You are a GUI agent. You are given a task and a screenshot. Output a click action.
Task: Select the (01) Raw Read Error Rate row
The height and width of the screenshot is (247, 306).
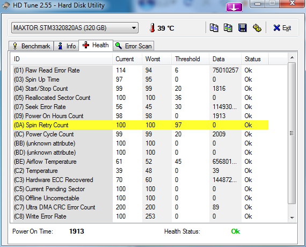(x=141, y=70)
